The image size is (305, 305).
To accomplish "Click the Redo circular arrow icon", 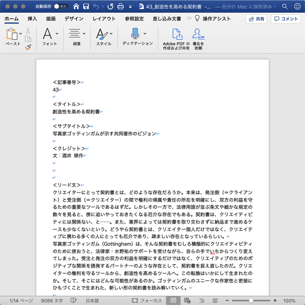I will [111, 7].
